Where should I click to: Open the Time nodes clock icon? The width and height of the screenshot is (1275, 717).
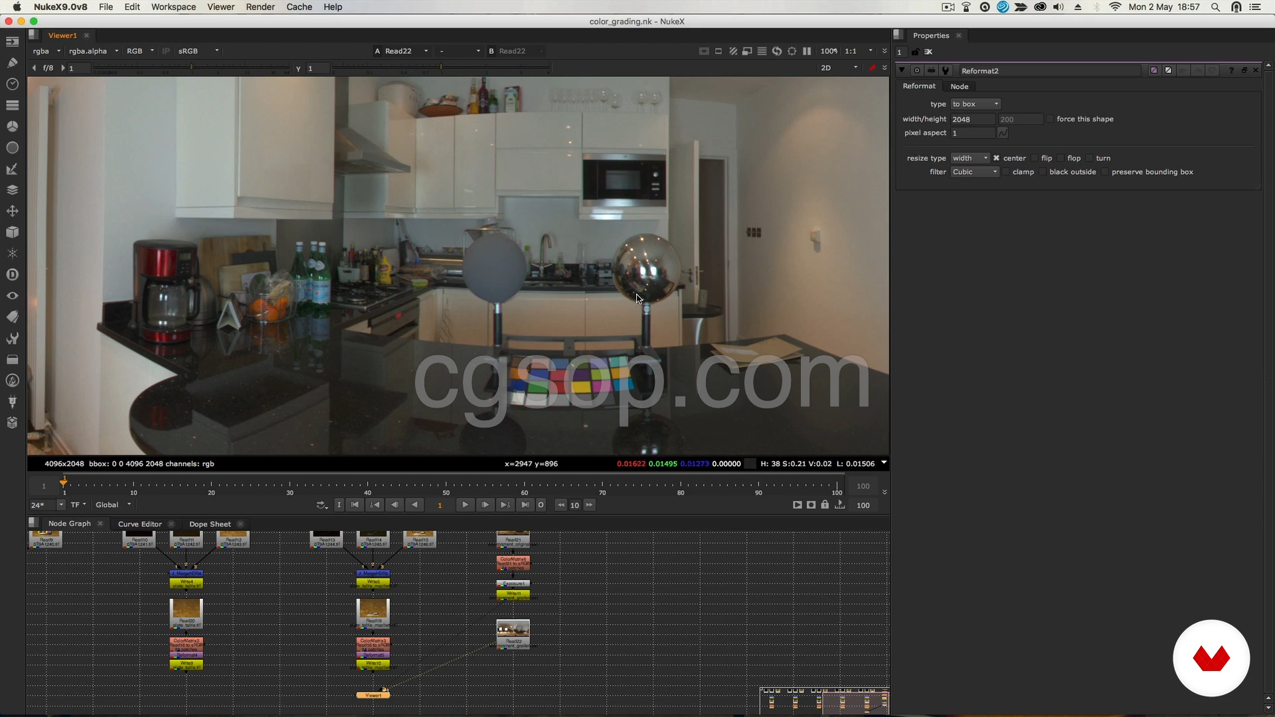(12, 84)
